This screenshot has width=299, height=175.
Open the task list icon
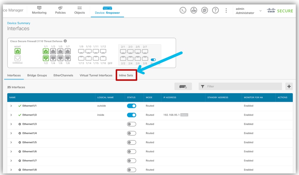coord(204,10)
